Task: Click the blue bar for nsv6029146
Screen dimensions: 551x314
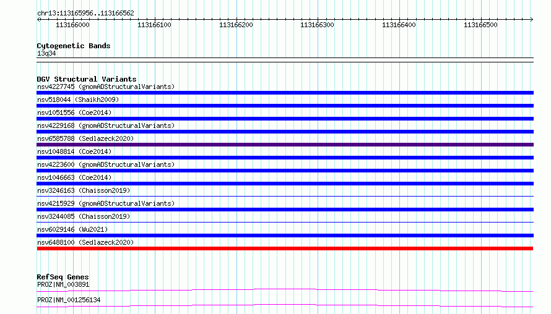Action: (x=285, y=235)
